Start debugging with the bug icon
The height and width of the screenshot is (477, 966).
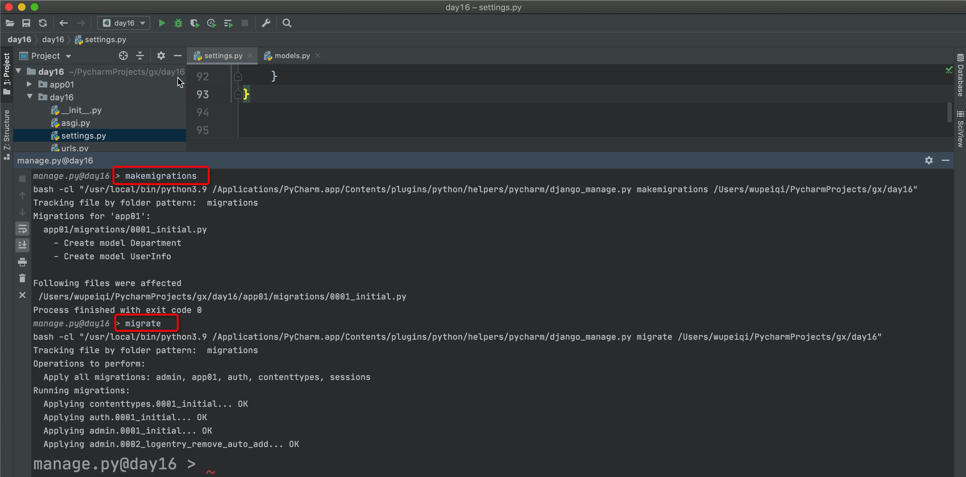click(178, 23)
